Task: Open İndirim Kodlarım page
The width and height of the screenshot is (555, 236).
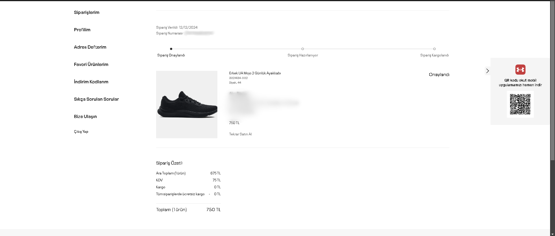Action: [x=91, y=82]
